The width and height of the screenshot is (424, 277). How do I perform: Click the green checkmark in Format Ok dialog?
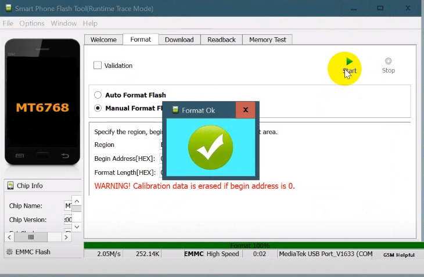(210, 148)
